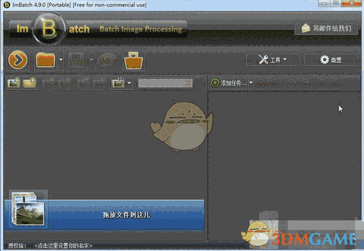Viewport: 364px width, 251px height.
Task: Click the greyed uncheck all images icon
Action: [x=99, y=83]
